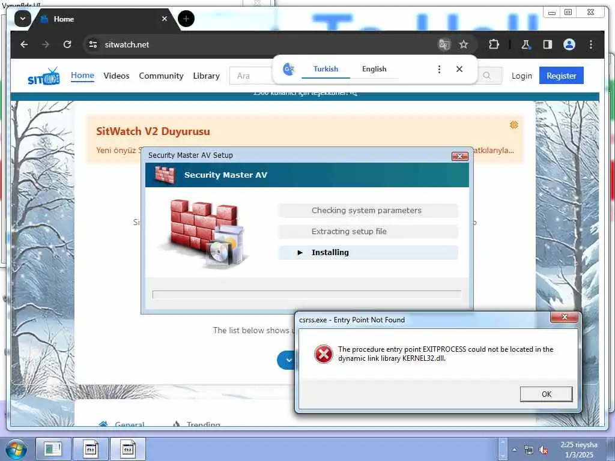This screenshot has height=461, width=615.
Task: Close the Home browser tab
Action: pyautogui.click(x=165, y=19)
